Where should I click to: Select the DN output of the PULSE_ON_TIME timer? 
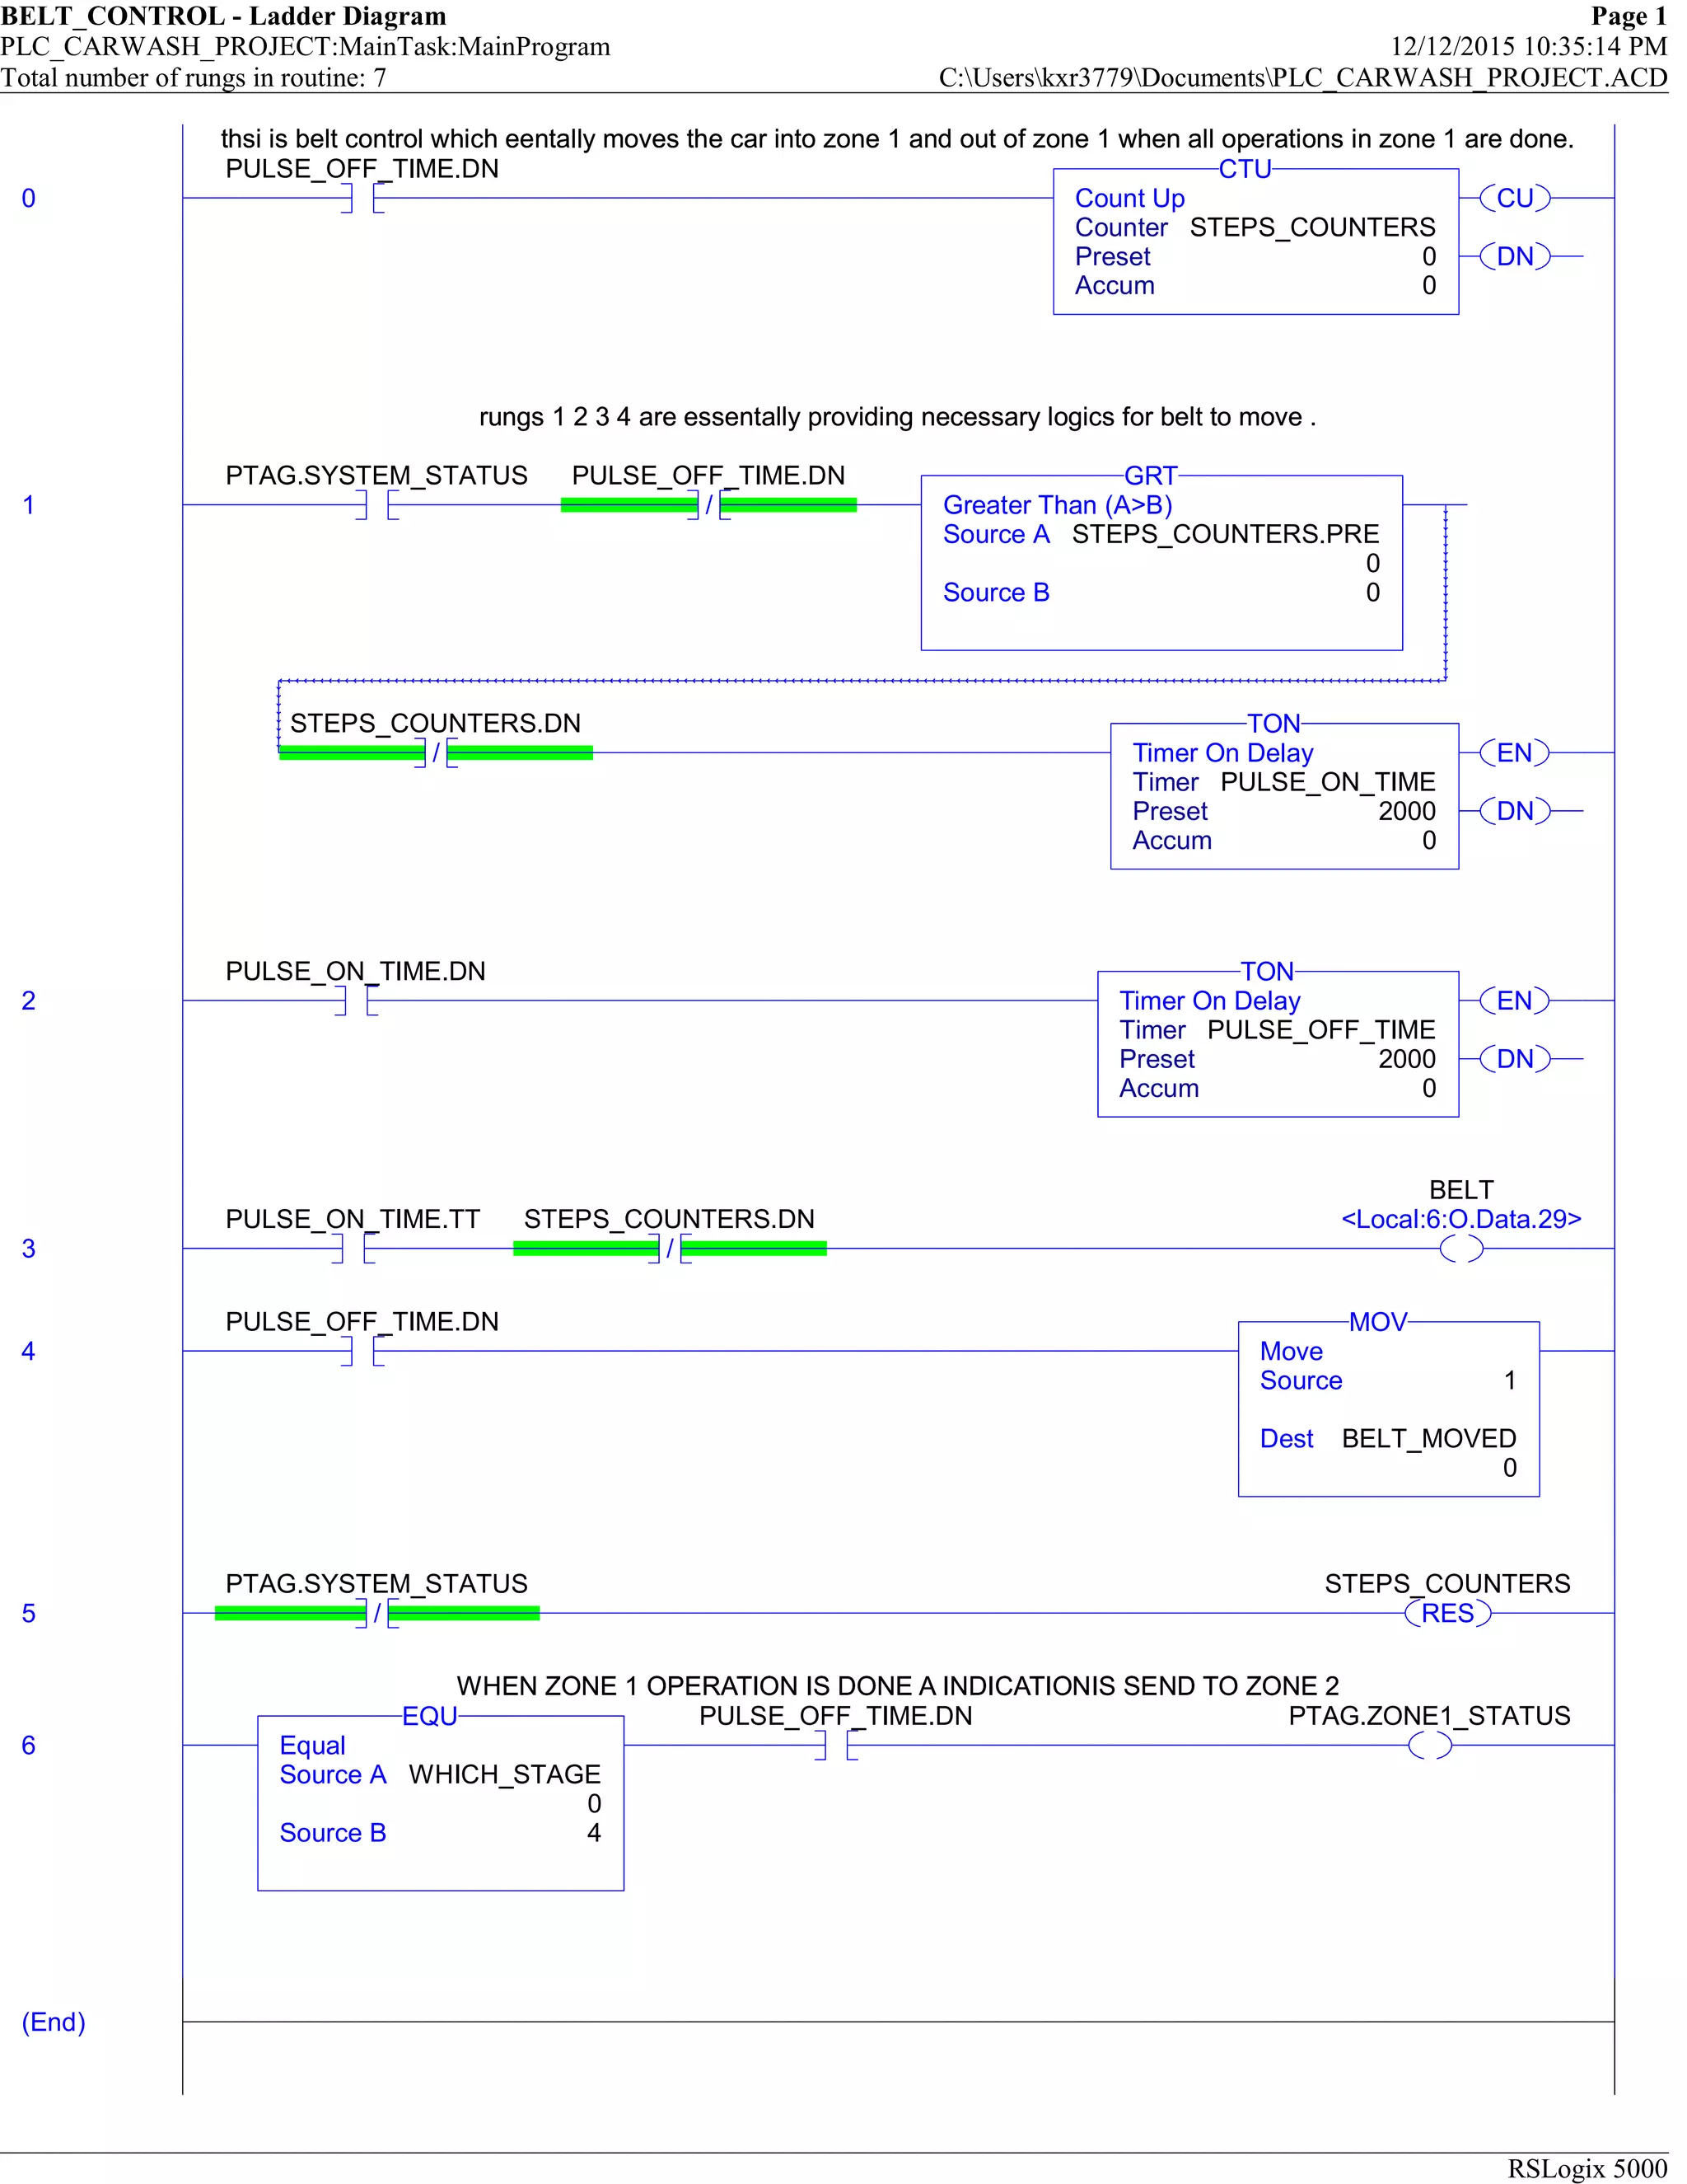click(1515, 811)
